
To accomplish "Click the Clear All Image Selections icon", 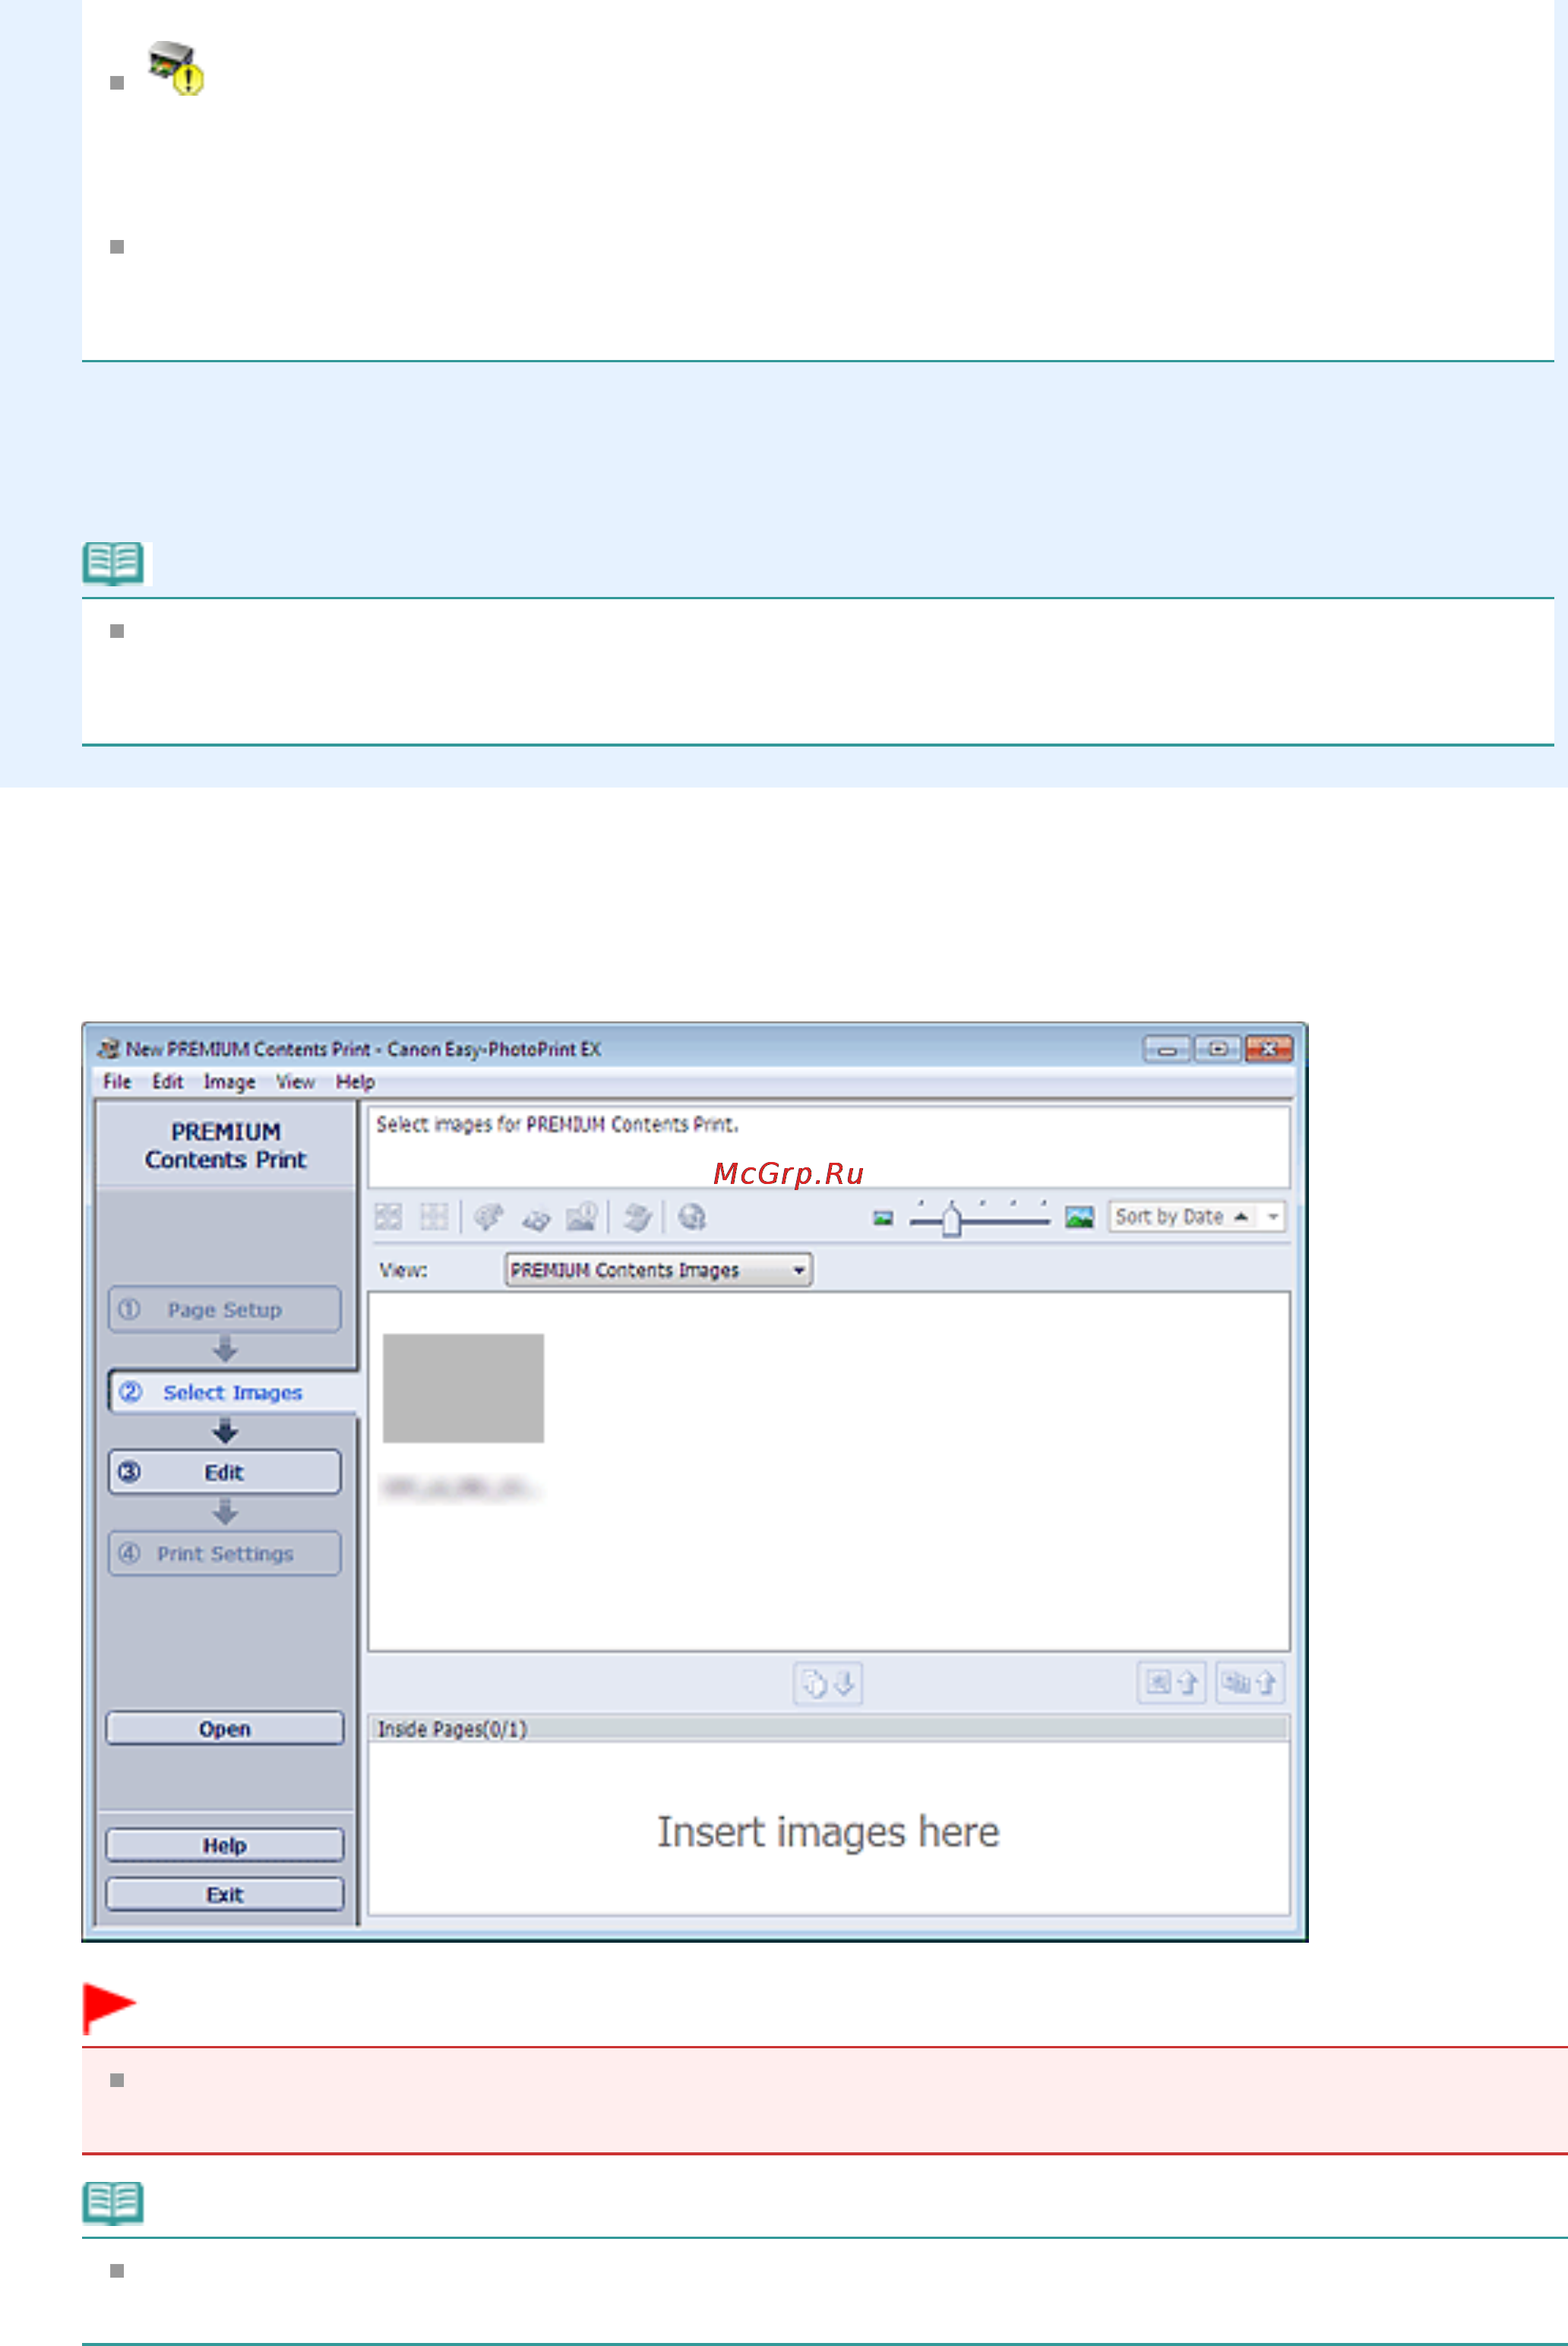I will pos(434,1217).
